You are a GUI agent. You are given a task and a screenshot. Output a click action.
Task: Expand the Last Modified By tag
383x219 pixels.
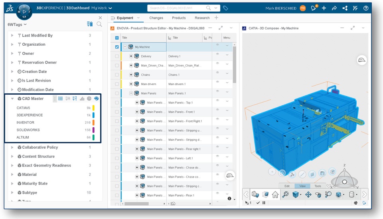point(12,35)
